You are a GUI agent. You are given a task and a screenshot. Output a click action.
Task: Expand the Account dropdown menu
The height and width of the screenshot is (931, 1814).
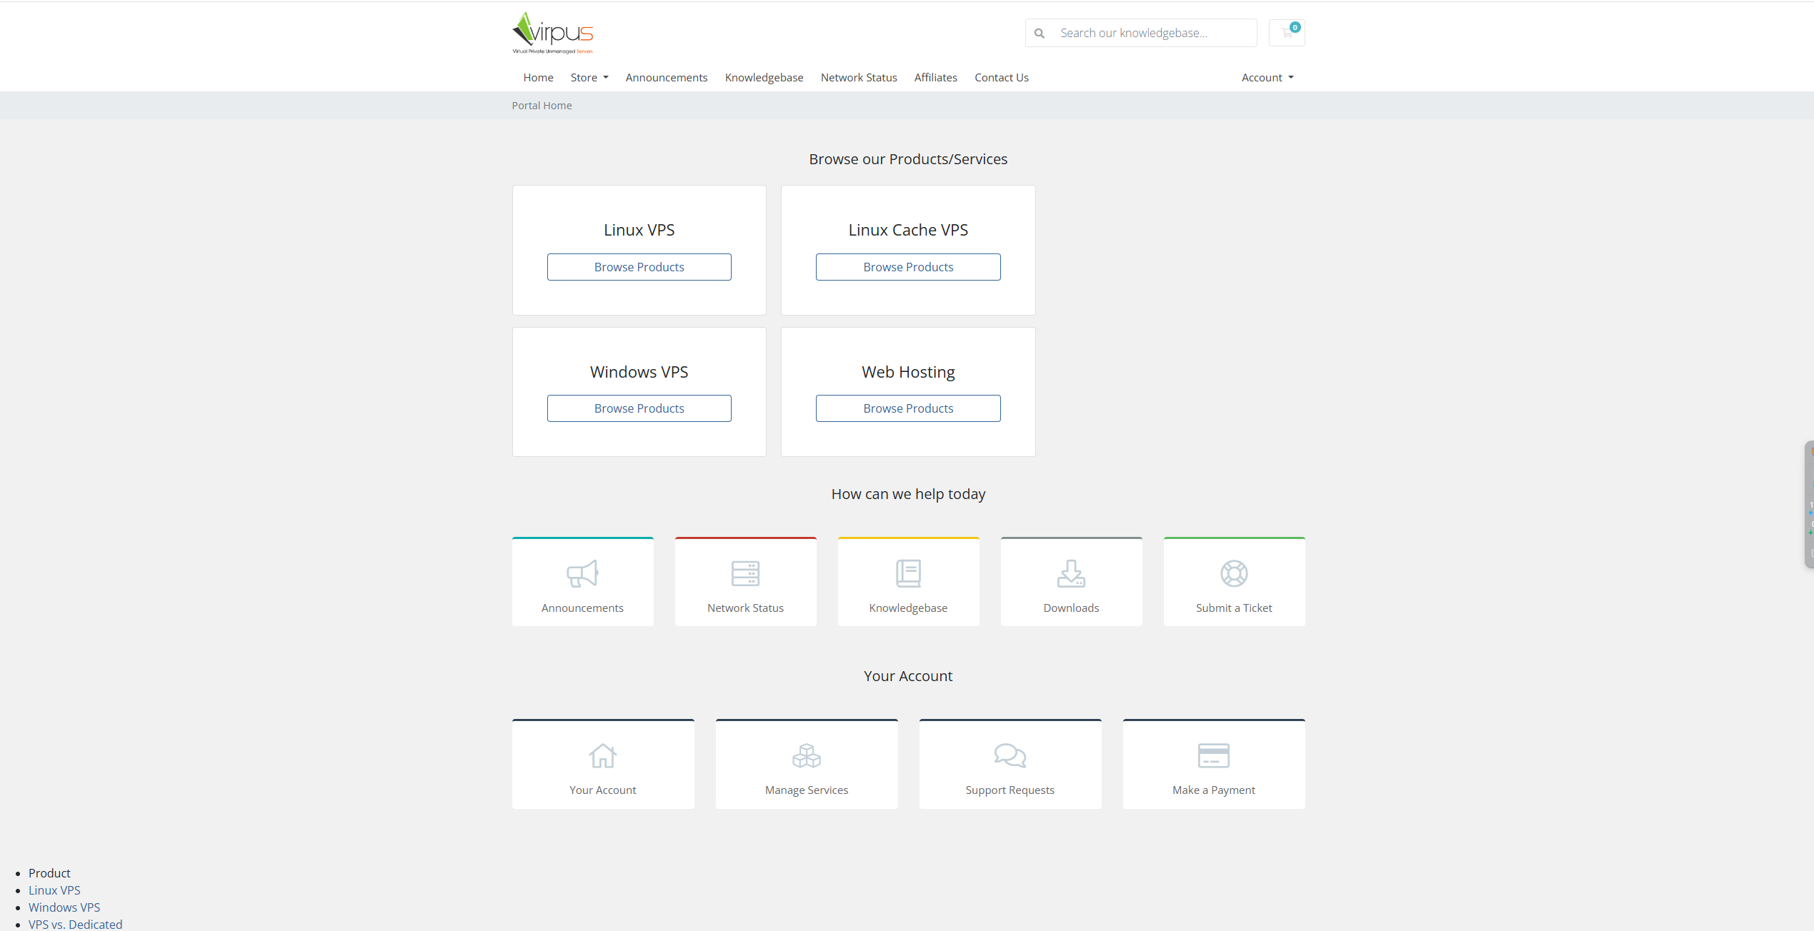(1267, 77)
